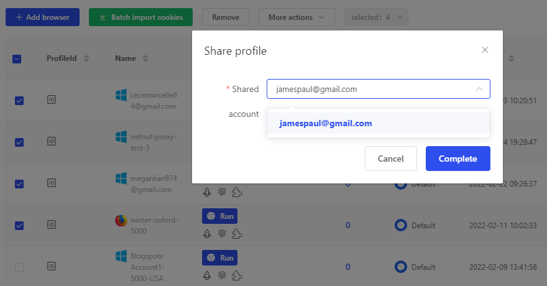Image resolution: width=547 pixels, height=286 pixels.
Task: Click Default group icon in winter-oxford-5000 row
Action: pos(401,225)
